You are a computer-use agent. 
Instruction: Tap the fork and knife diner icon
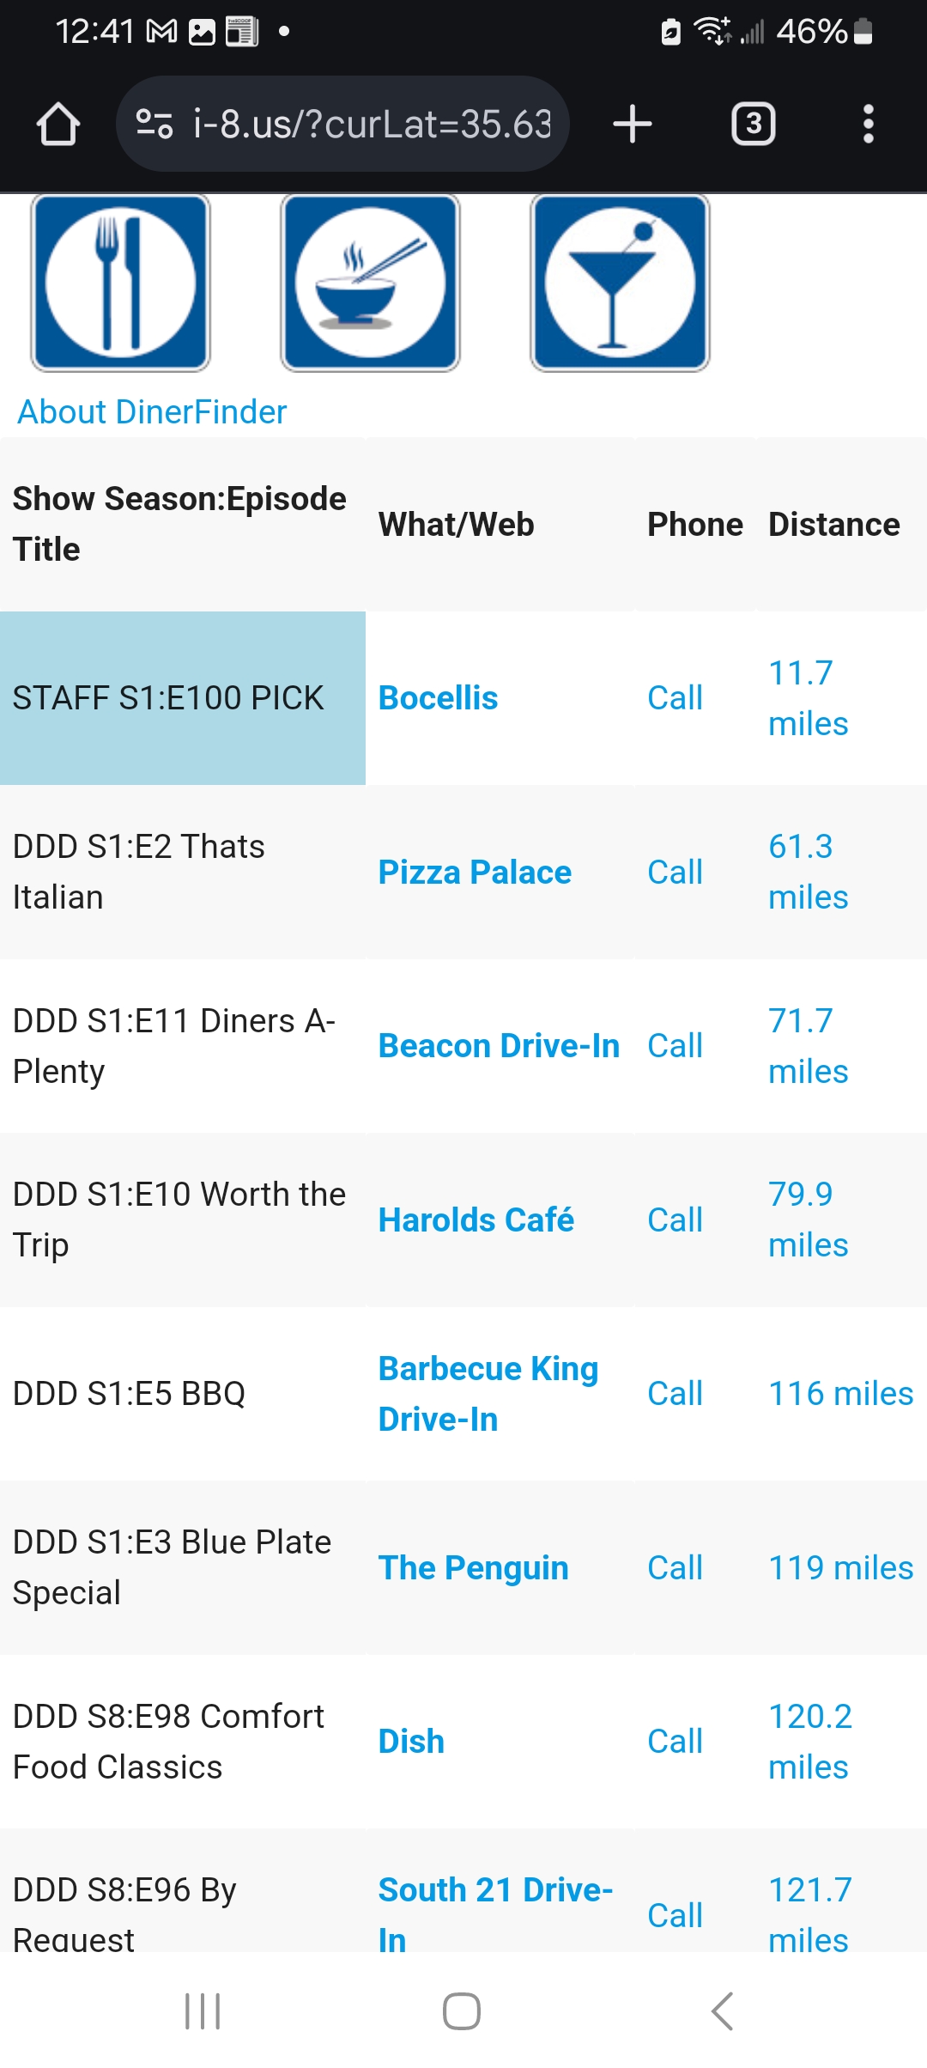click(x=120, y=283)
